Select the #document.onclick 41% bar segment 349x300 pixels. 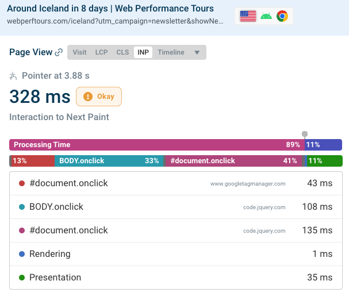coord(233,161)
